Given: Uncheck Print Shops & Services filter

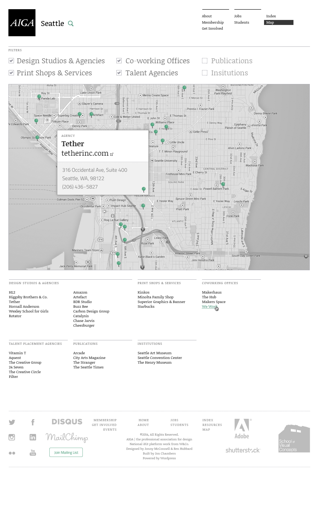Looking at the screenshot, I should point(11,73).
